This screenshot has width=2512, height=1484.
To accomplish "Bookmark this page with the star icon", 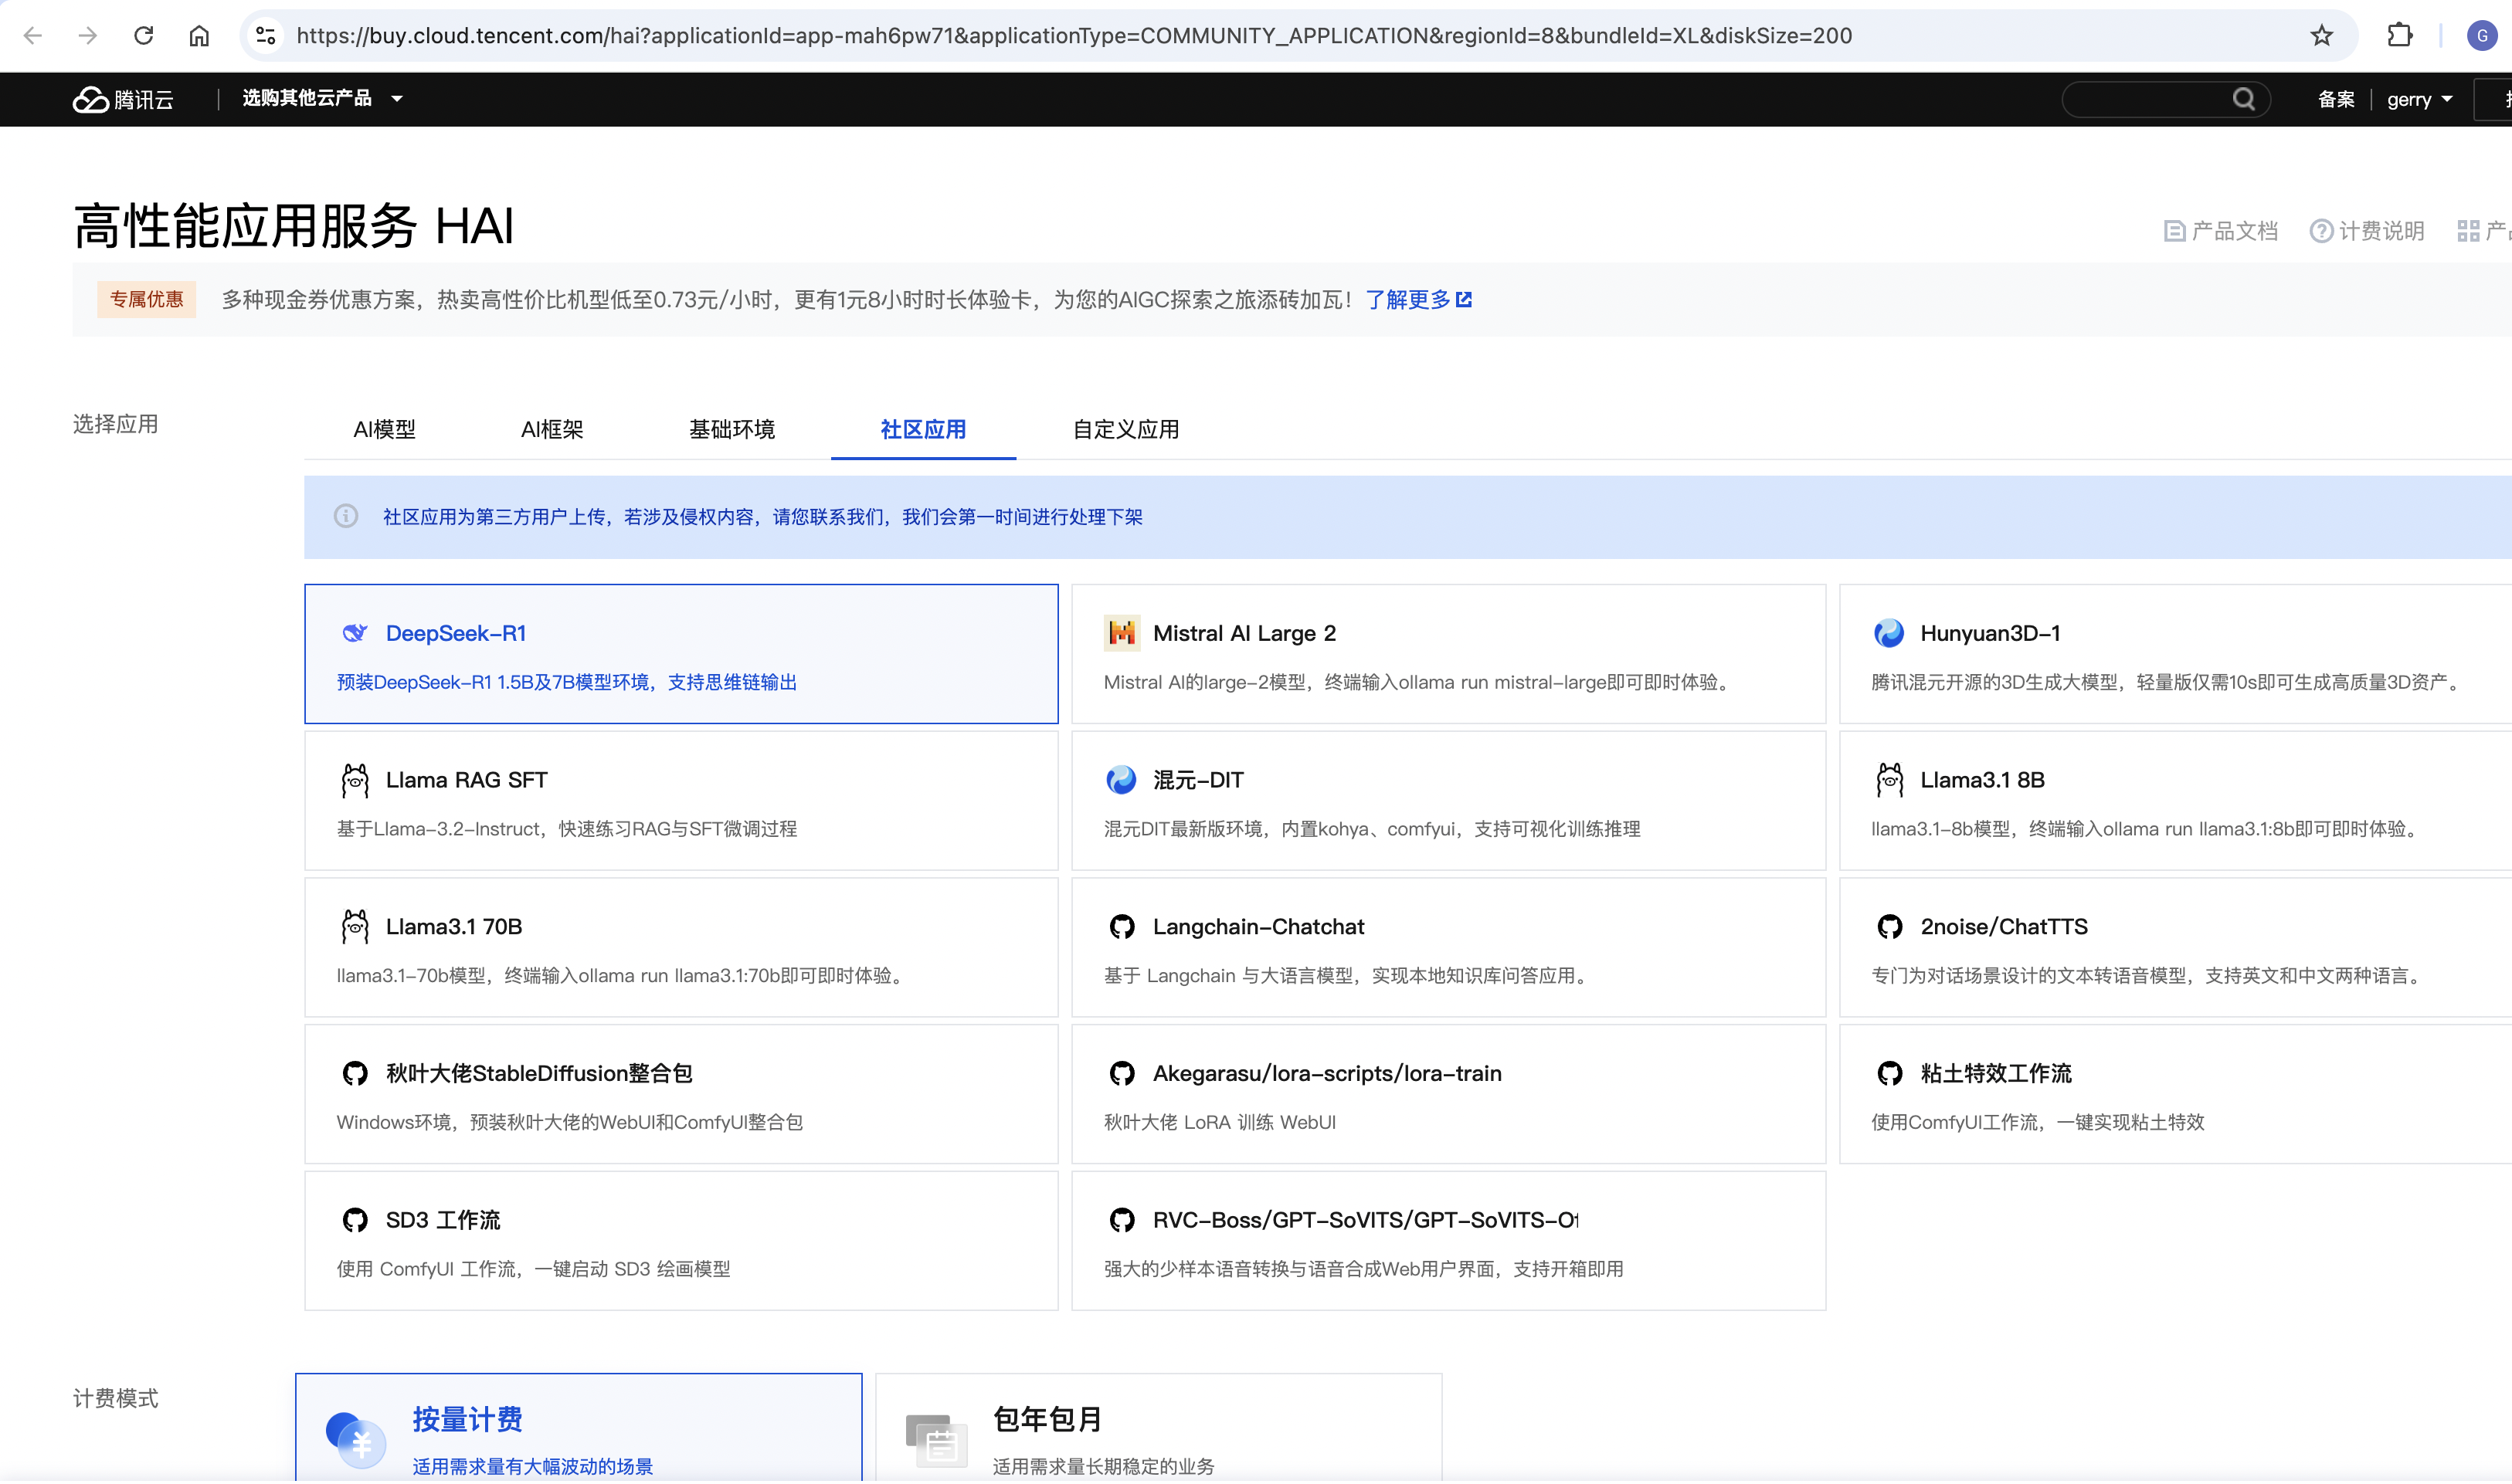I will [x=2321, y=36].
